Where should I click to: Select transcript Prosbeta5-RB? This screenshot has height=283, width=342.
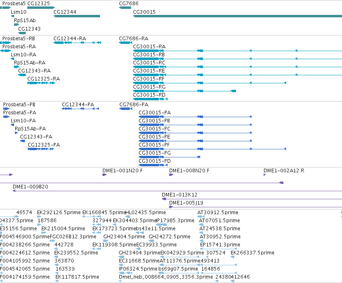[x=18, y=39]
